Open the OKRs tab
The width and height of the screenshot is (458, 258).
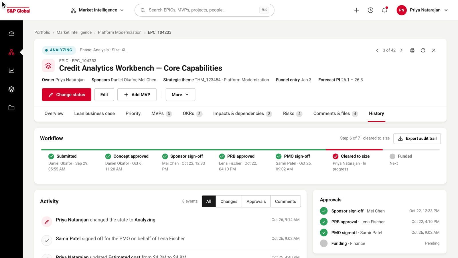point(193,114)
